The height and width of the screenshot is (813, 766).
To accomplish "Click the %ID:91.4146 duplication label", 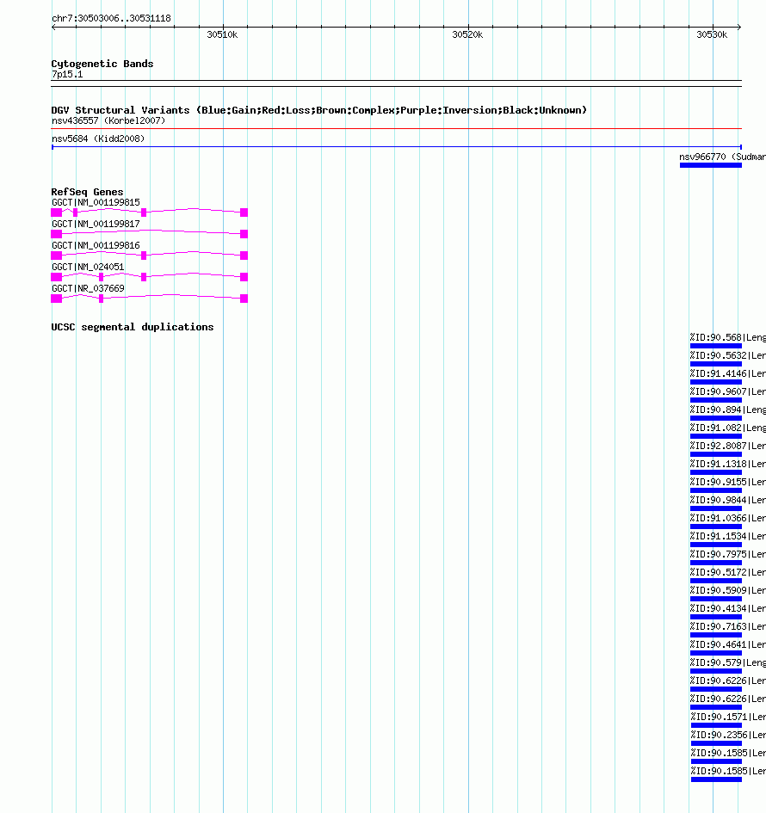I will point(727,374).
